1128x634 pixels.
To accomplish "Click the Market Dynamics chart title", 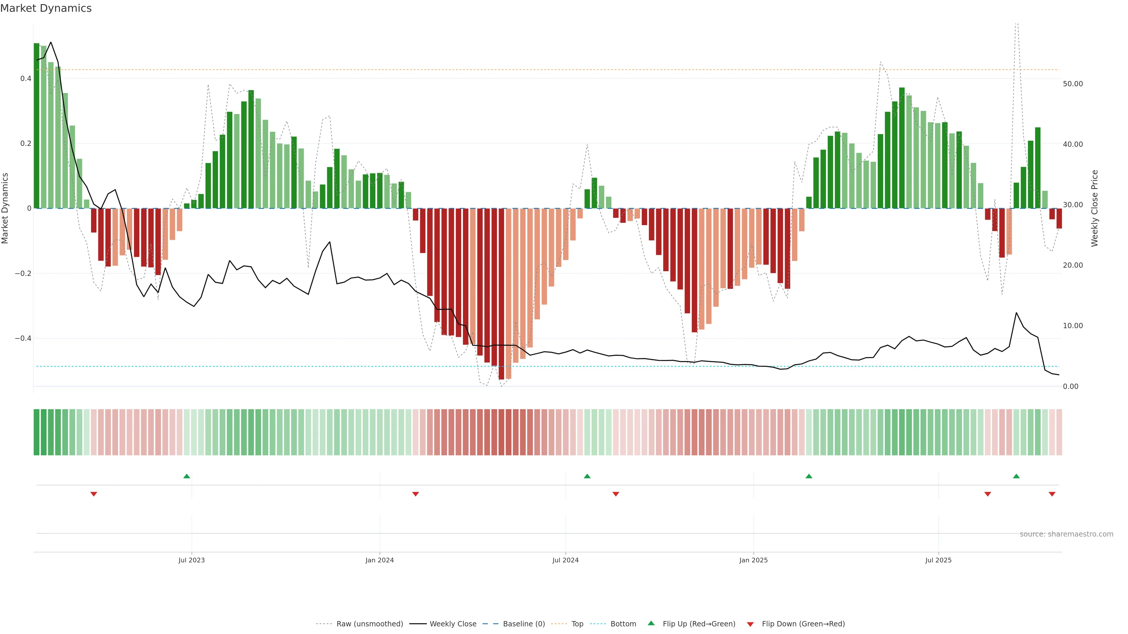I will [x=46, y=8].
